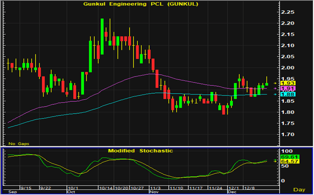
Task: Select the 11/3 date on time axis
Action: click(x=155, y=187)
